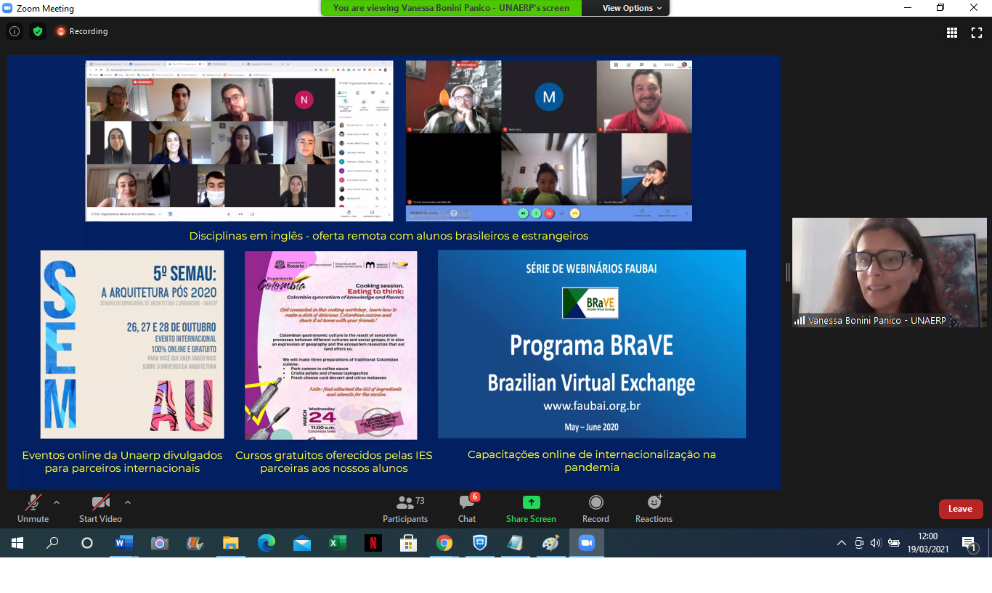Switch to gallery view grid icon
The height and width of the screenshot is (593, 992).
(952, 32)
